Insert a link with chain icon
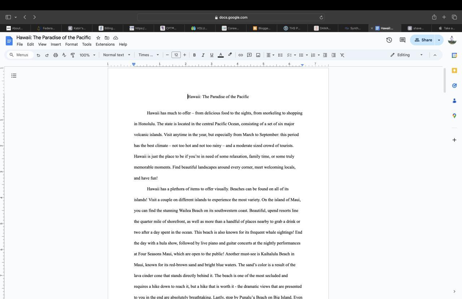The image size is (462, 299). [x=240, y=55]
